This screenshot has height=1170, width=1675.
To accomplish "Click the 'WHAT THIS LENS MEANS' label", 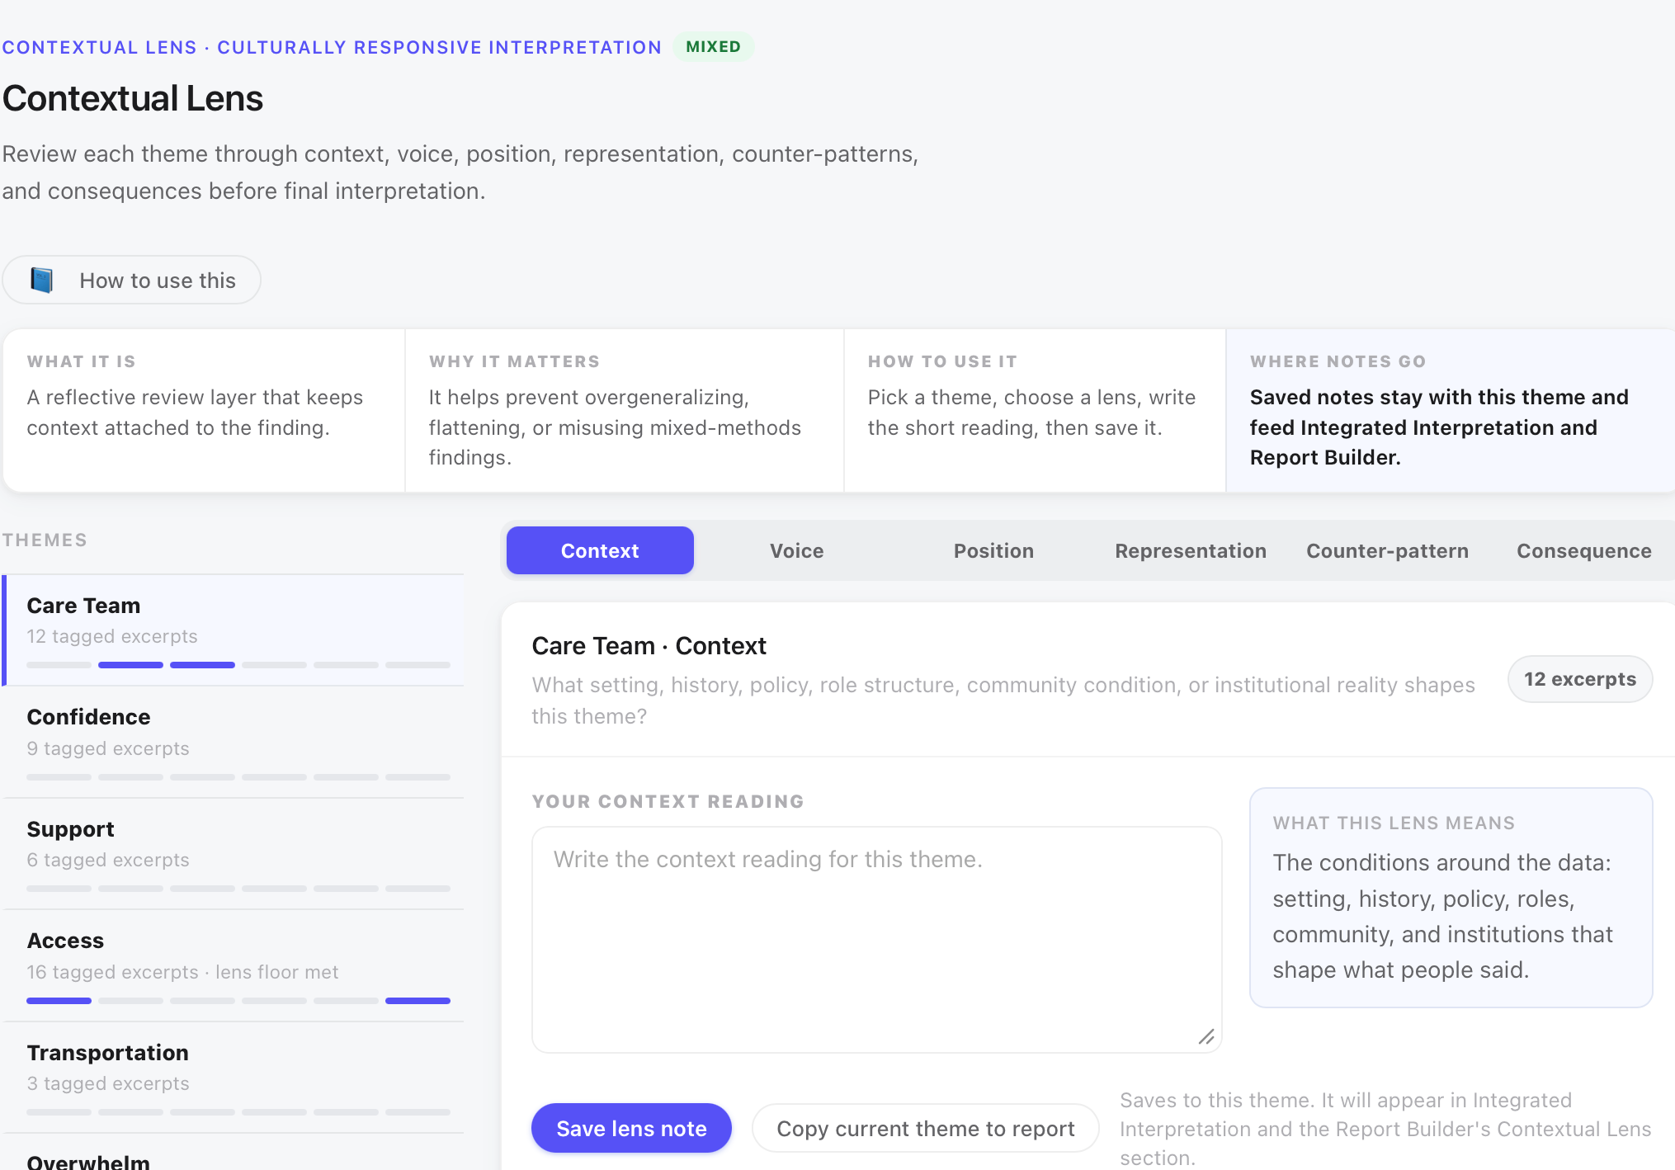I will [1394, 823].
